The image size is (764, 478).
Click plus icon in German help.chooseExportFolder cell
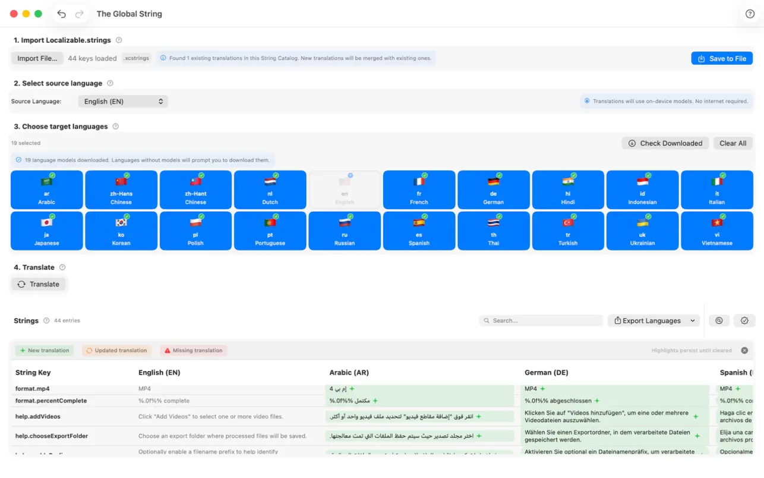click(697, 436)
